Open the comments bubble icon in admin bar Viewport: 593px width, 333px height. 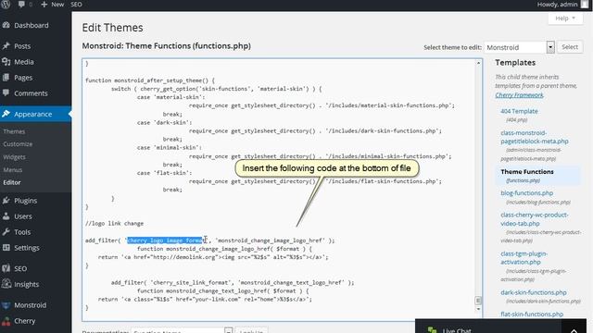click(x=21, y=4)
